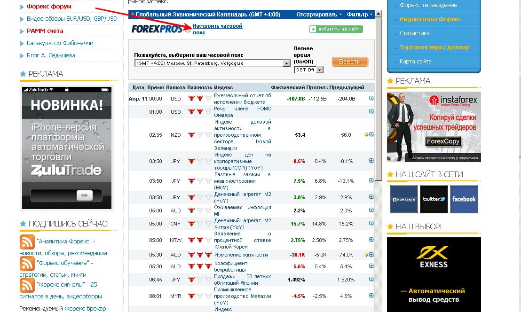
Task: Open Статистика menu item
Action: click(x=414, y=33)
